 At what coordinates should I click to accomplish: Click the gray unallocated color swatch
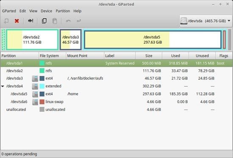pos(42,110)
